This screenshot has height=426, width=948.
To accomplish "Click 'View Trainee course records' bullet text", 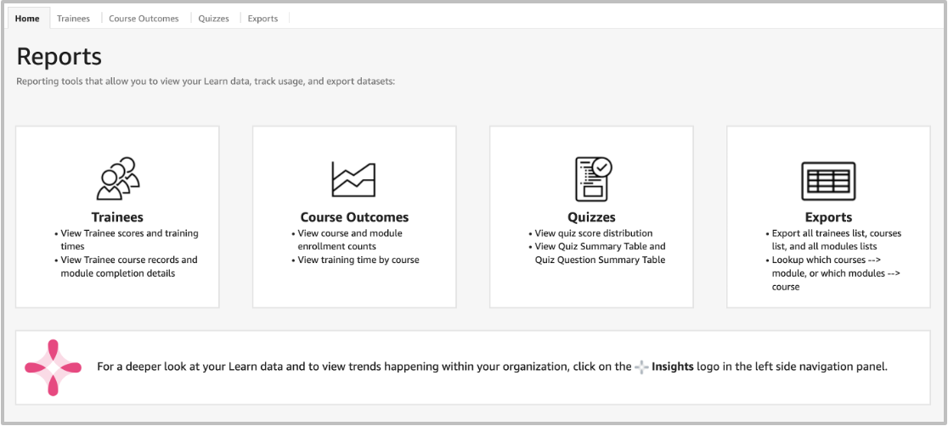I will pyautogui.click(x=129, y=266).
